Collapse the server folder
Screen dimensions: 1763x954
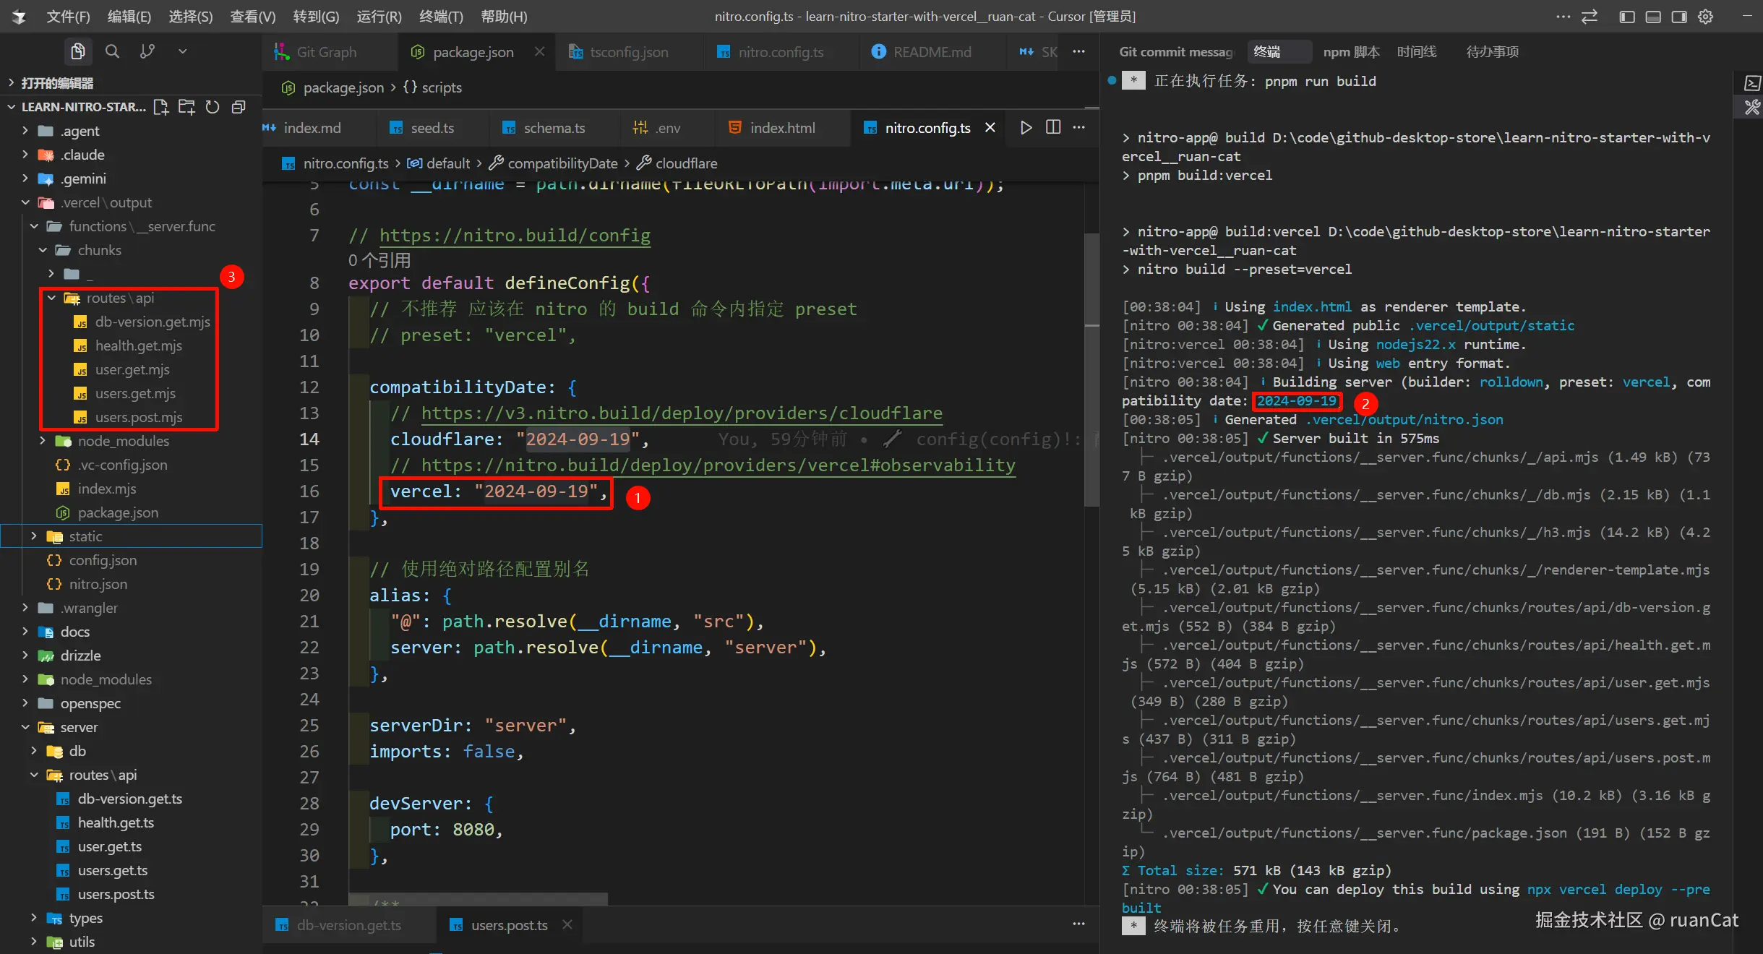pyautogui.click(x=79, y=727)
